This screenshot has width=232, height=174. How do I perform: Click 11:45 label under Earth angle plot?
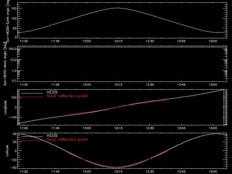[55, 41]
